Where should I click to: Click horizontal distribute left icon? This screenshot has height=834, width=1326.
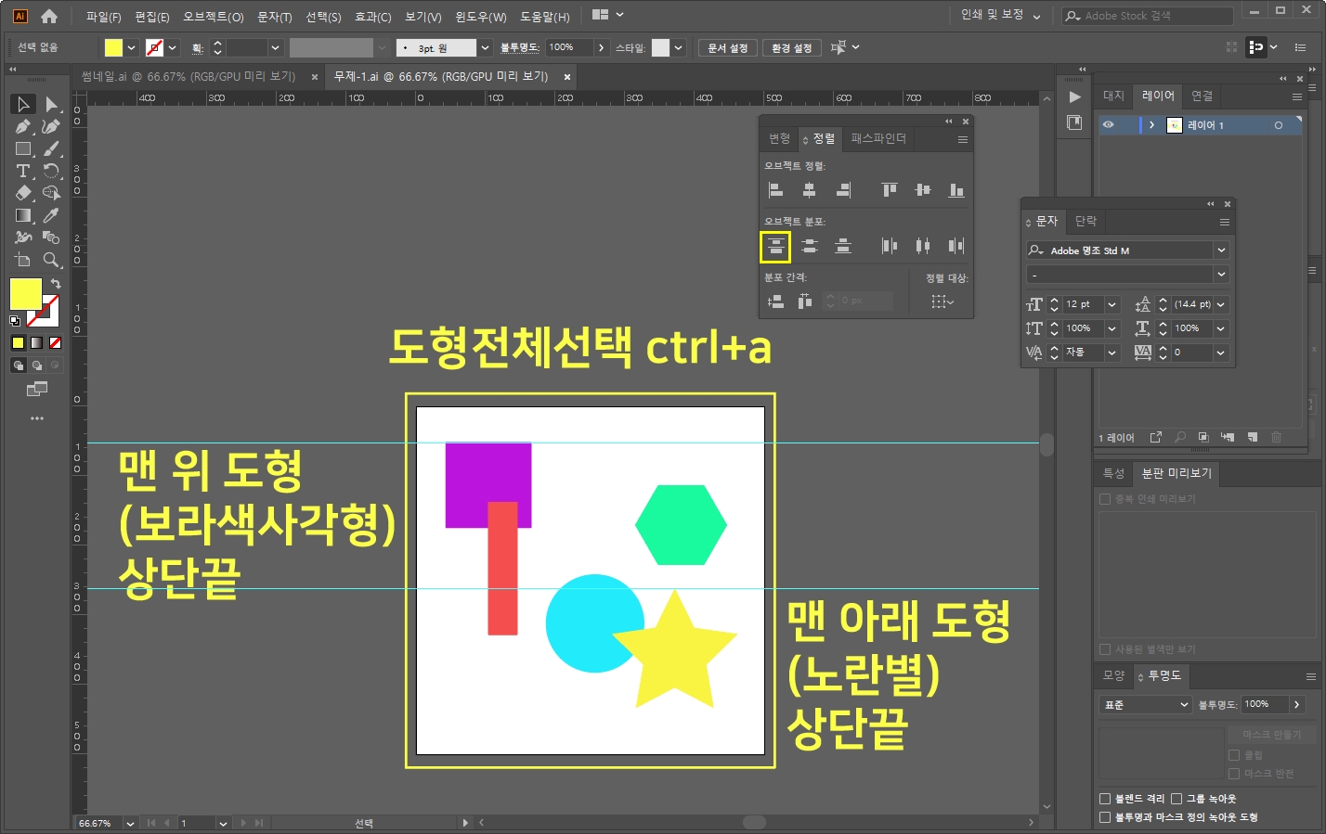(x=890, y=246)
